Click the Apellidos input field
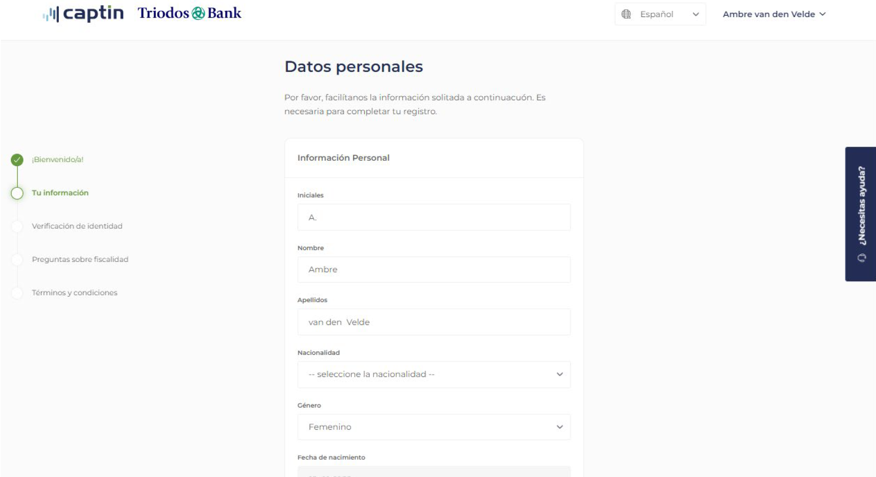This screenshot has width=876, height=477. 434,322
